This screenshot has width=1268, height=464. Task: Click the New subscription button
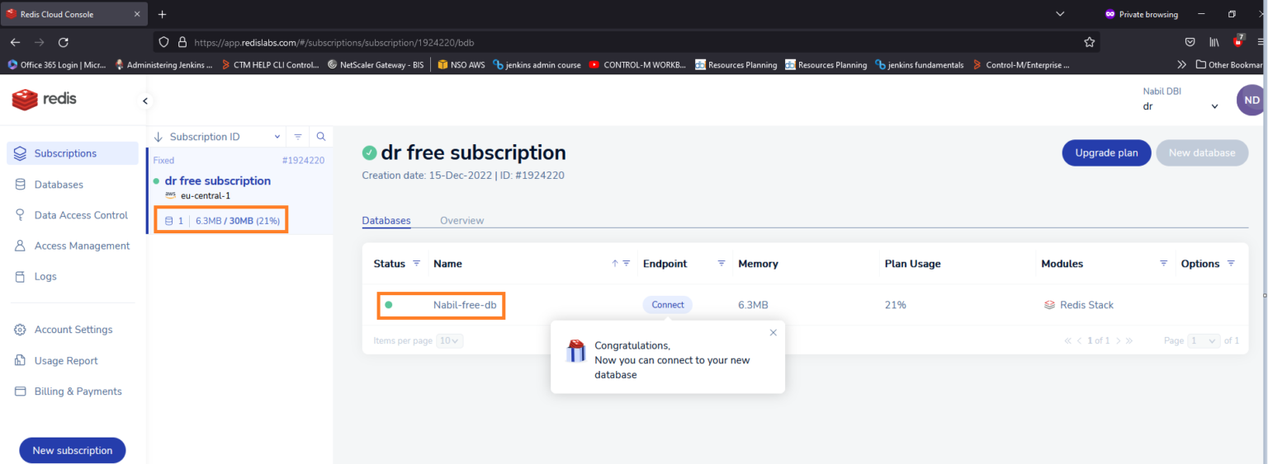click(x=72, y=451)
